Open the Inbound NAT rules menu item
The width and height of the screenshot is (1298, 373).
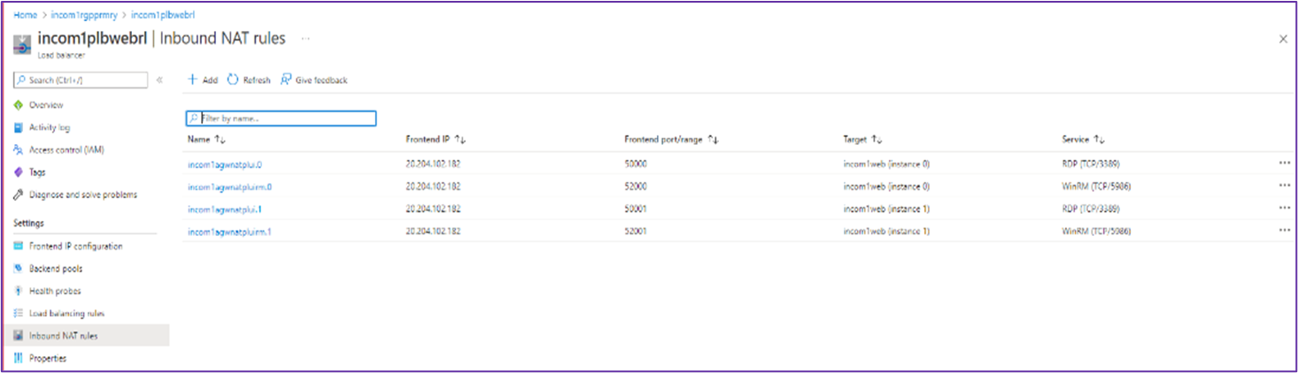pos(63,336)
